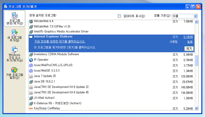The image size is (205, 117).
Task: Click the INISafeWeb 7.0 SFilter icon
Action: (x=31, y=27)
